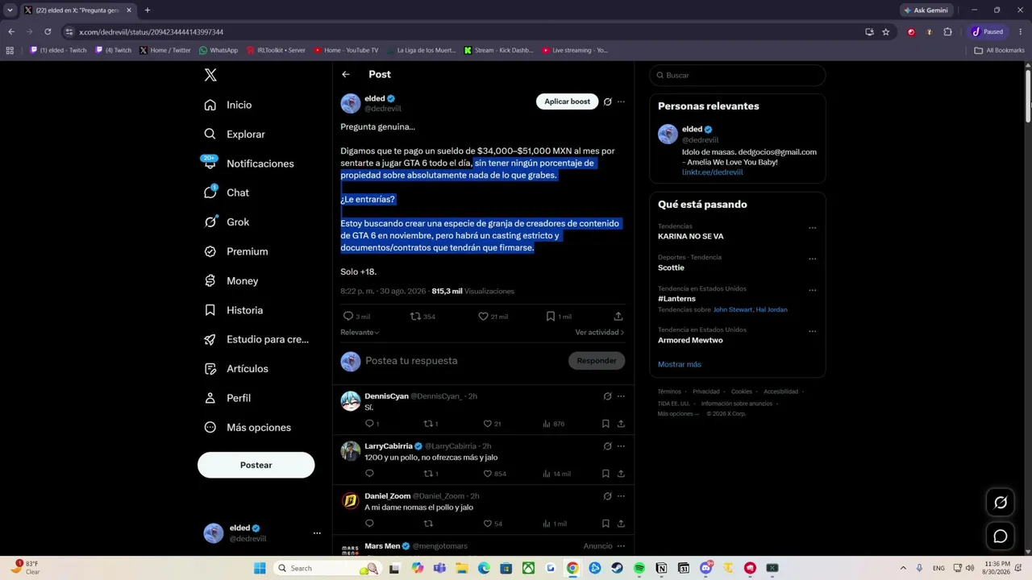This screenshot has height=580, width=1032.
Task: Open Grok actions on elded's main post
Action: (608, 101)
